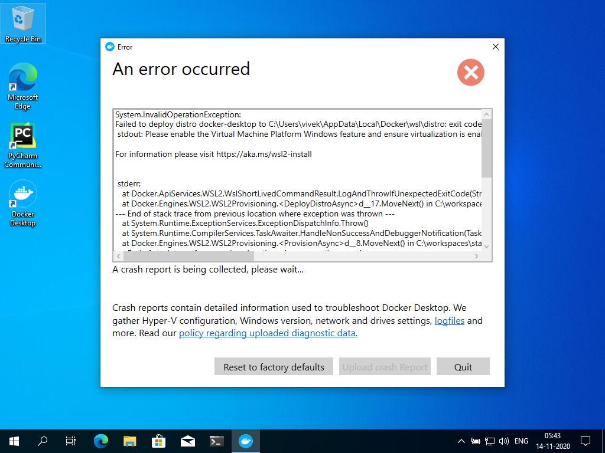Open the Action Center notifications icon
Image resolution: width=605 pixels, height=453 pixels.
(x=586, y=441)
